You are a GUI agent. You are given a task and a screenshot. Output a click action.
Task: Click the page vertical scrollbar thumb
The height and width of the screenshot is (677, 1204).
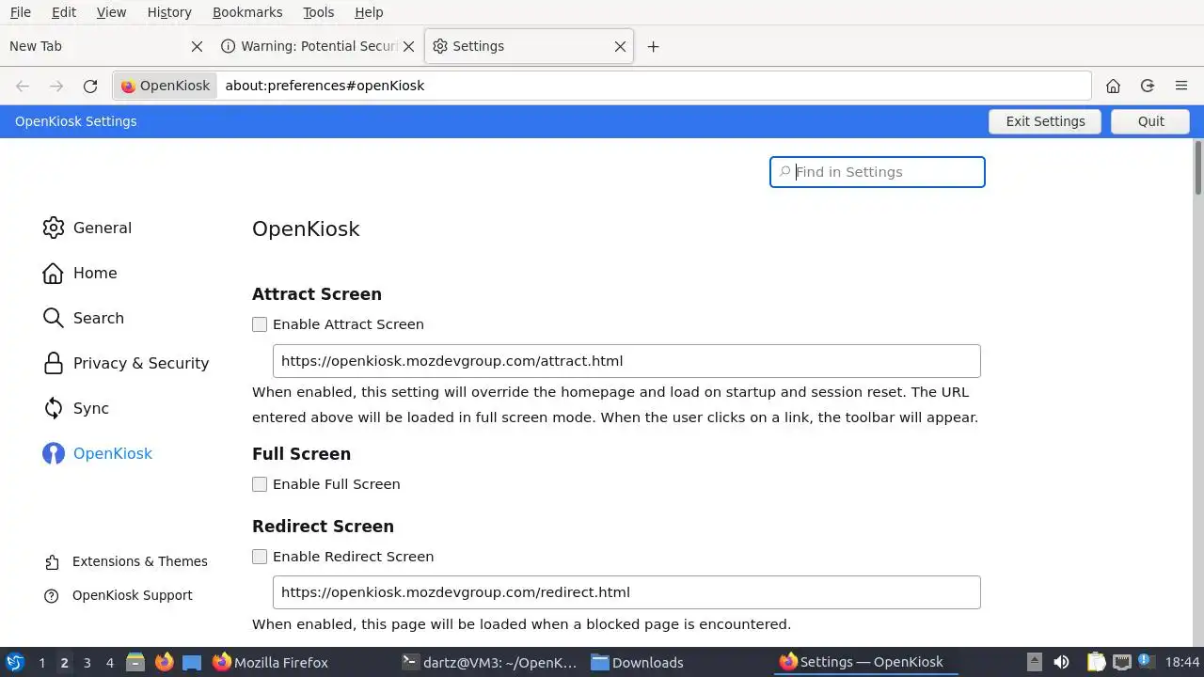point(1198,167)
